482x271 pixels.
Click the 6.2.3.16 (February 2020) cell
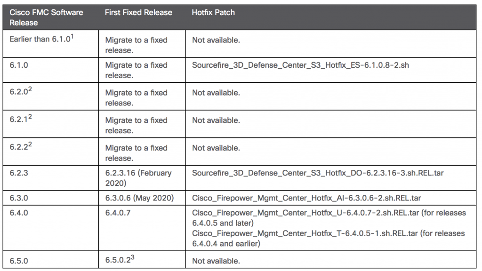142,178
